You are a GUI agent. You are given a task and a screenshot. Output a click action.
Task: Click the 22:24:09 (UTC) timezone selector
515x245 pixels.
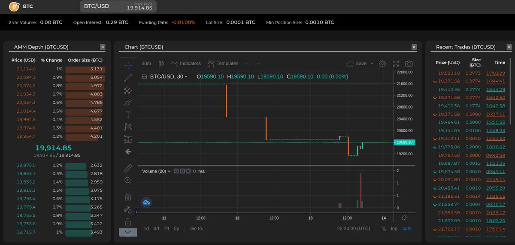(354, 229)
